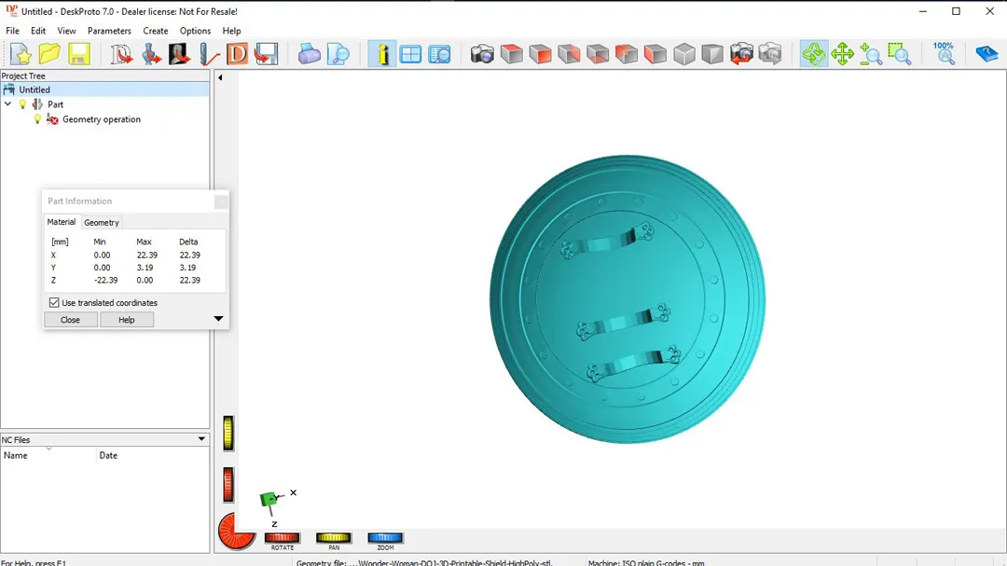Toggle the Geometry operation light bulb visibility
The image size is (1007, 566).
click(37, 119)
